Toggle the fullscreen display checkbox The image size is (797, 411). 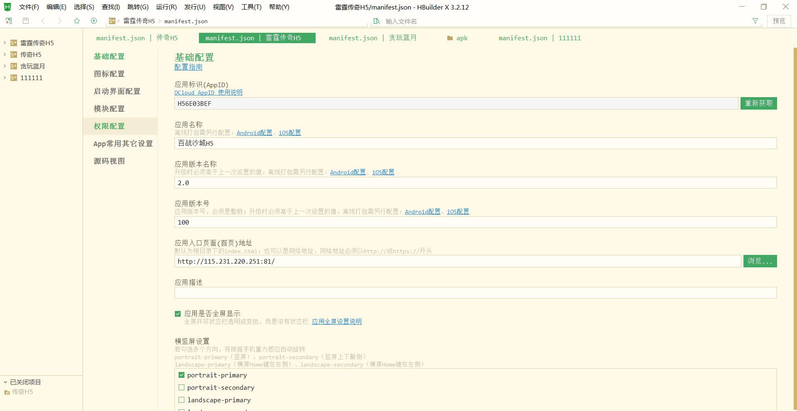178,314
